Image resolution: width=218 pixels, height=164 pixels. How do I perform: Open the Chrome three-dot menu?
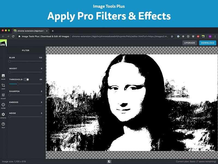click(x=215, y=36)
